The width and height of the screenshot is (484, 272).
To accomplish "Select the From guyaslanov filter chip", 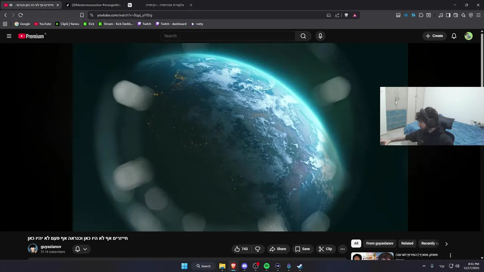I will 380,243.
